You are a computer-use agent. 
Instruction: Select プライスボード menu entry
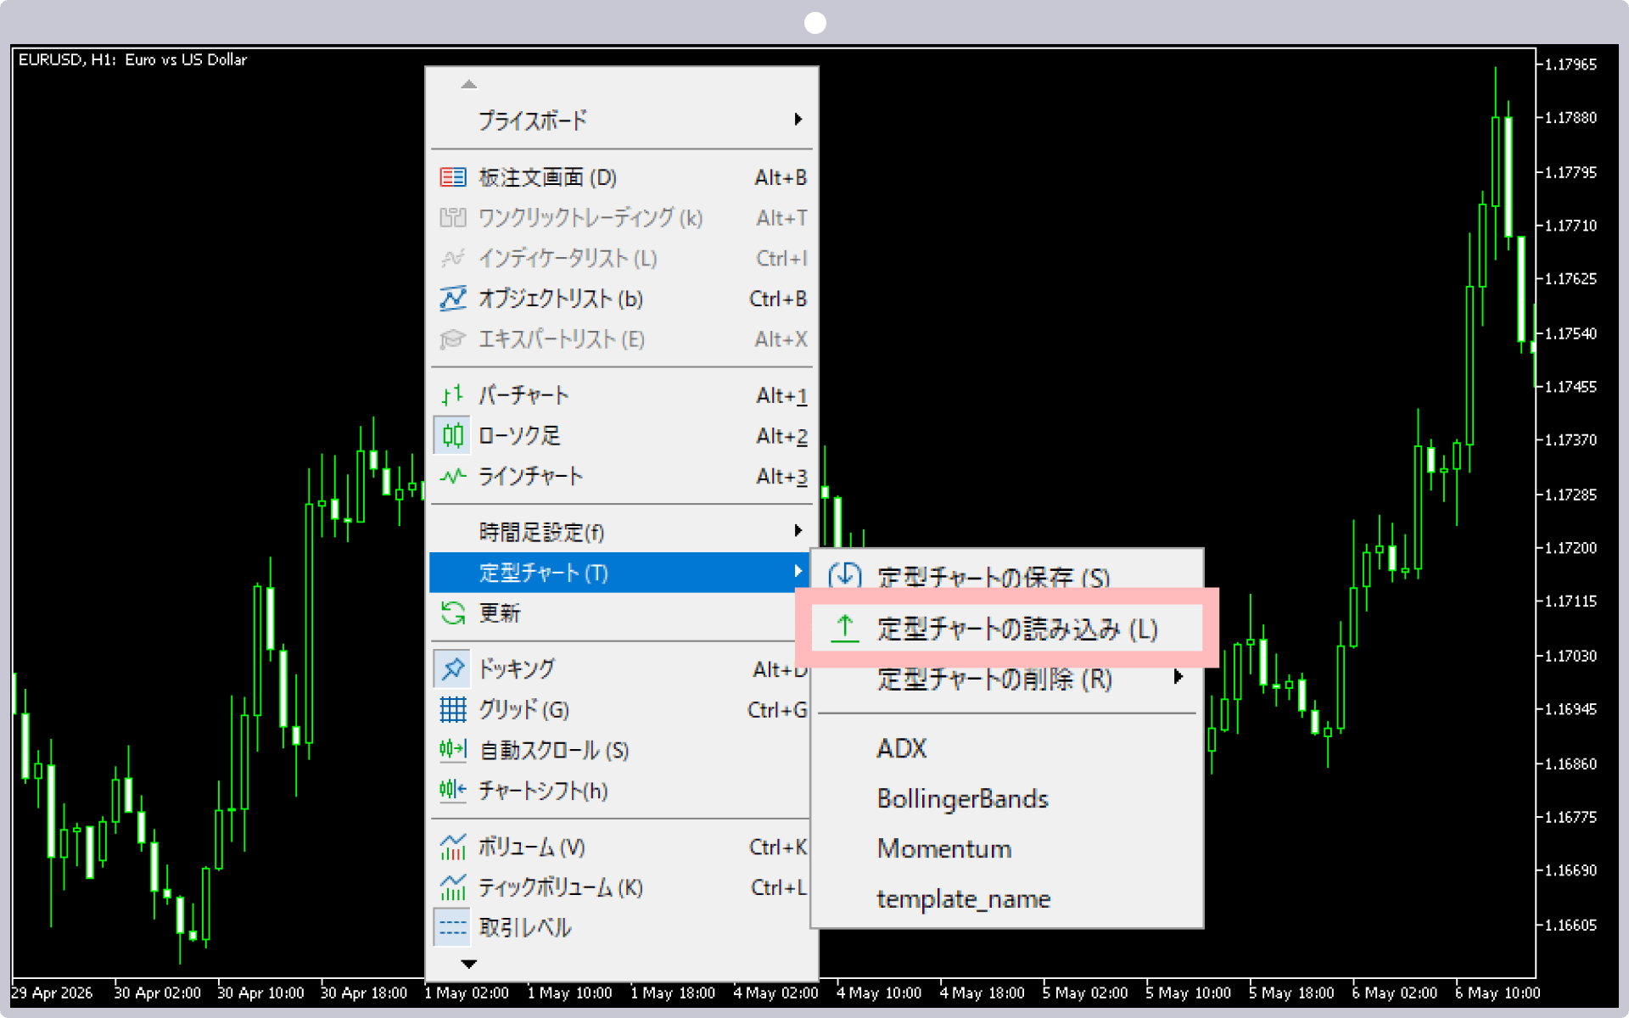[621, 120]
